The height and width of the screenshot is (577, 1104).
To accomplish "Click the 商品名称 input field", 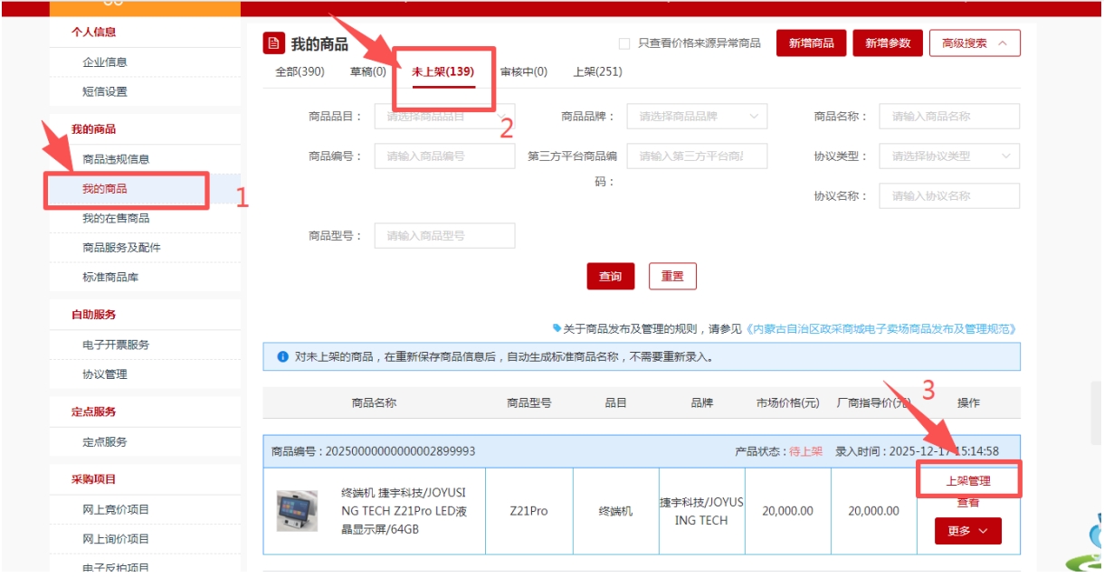I will point(948,117).
